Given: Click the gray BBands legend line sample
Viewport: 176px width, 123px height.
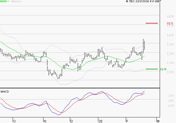Looking at the screenshot, I should [x=21, y=1].
